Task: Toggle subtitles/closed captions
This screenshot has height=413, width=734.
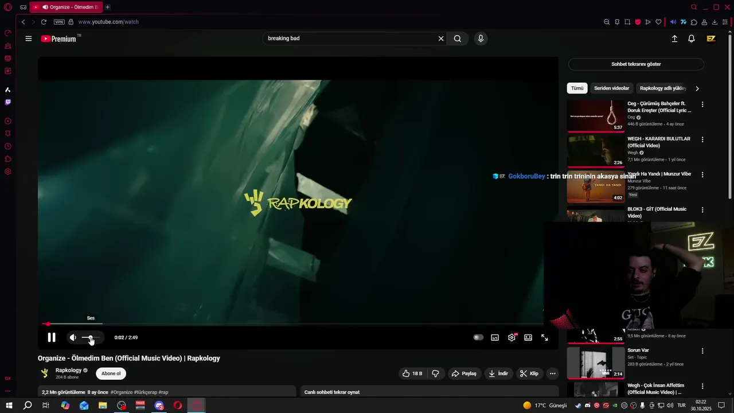Action: (495, 337)
